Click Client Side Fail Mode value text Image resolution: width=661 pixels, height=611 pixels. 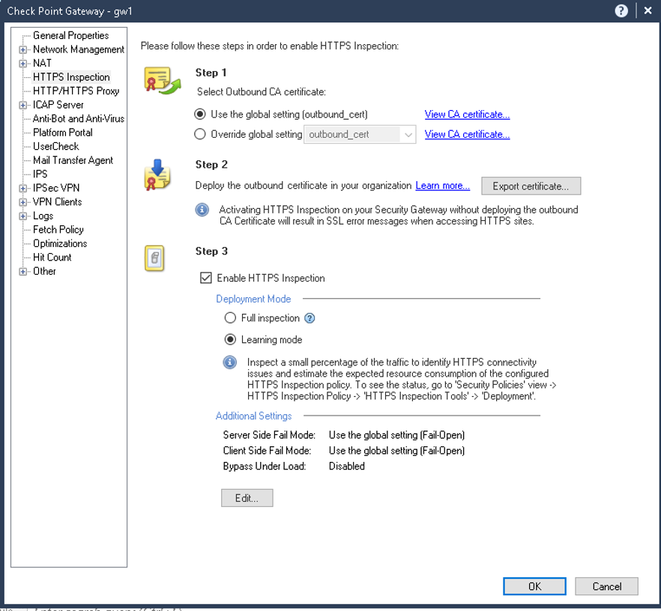pos(396,451)
